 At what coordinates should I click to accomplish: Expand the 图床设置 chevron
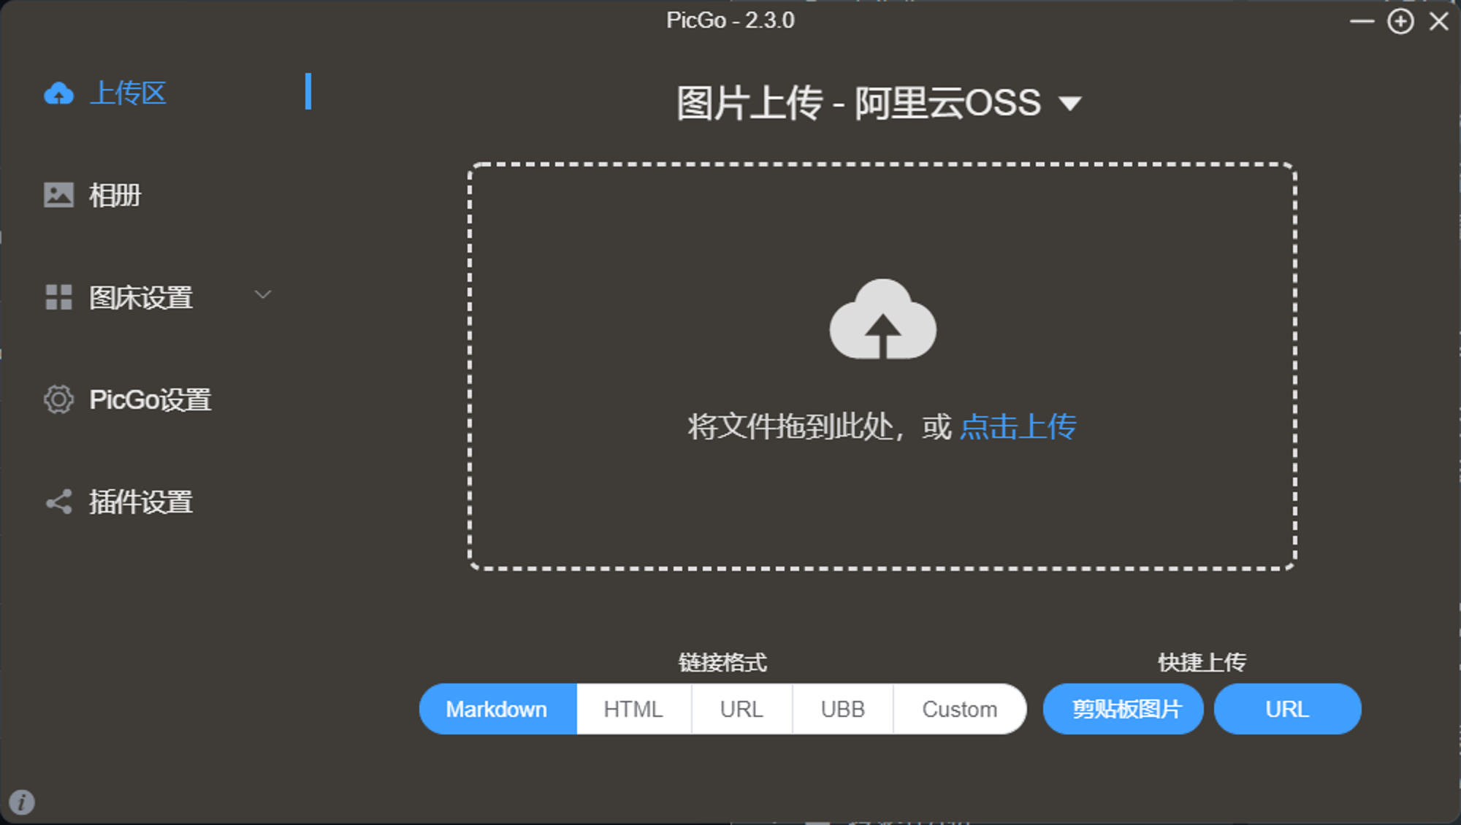coord(263,294)
